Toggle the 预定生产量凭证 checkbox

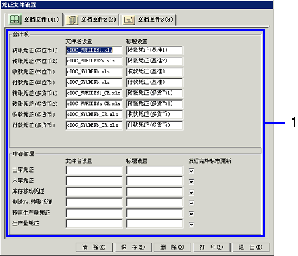(x=191, y=213)
